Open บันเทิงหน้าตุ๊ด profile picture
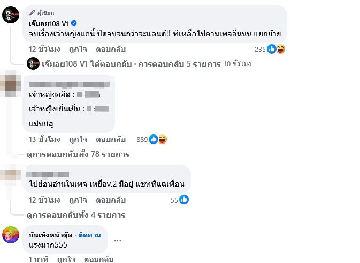This screenshot has height=263, width=360. 11,235
